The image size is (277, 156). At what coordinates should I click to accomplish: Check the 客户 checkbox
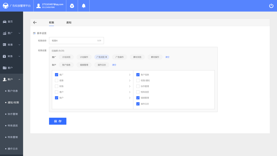(57, 92)
